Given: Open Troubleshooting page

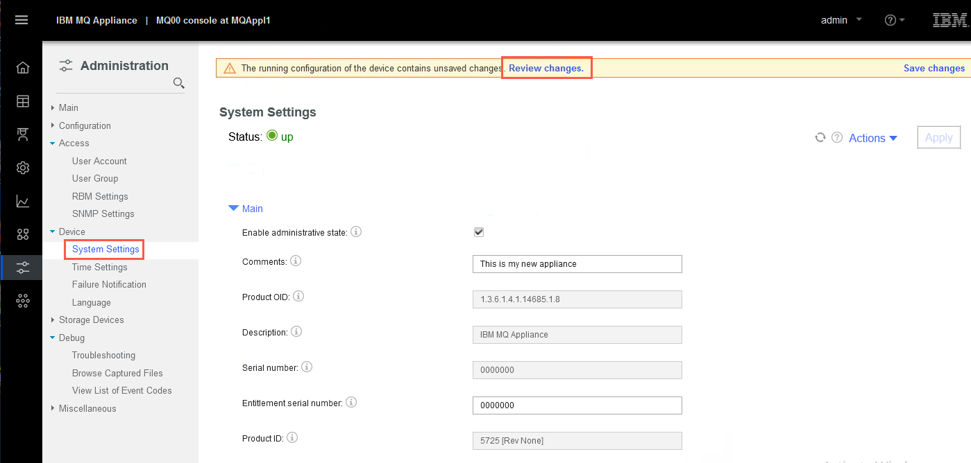Looking at the screenshot, I should point(103,355).
